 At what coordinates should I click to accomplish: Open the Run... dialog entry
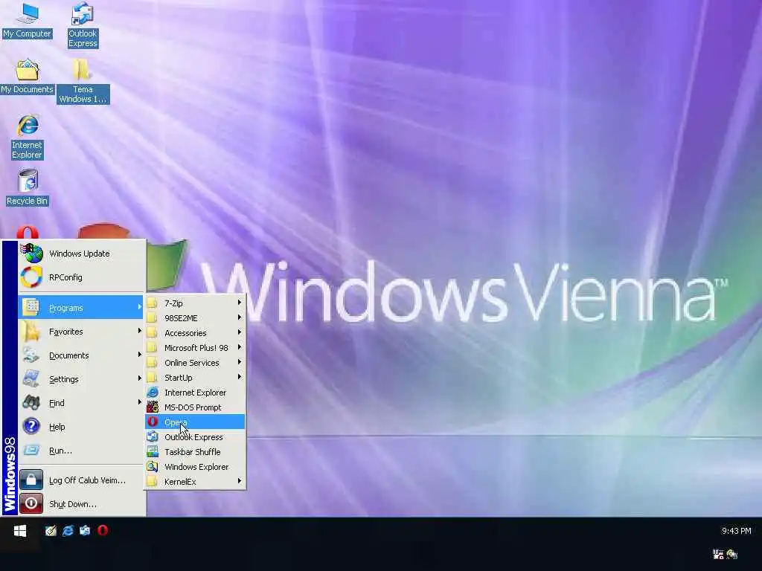[82, 451]
